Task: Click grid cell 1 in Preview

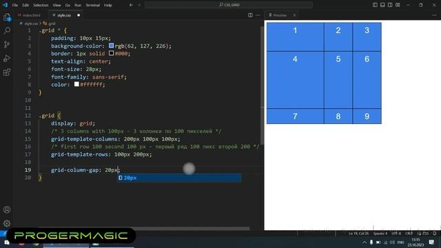Action: click(x=295, y=37)
